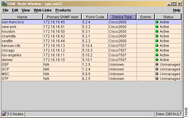Select the kansas-city node name
Screen dimensions: 188x118
click(x=11, y=46)
